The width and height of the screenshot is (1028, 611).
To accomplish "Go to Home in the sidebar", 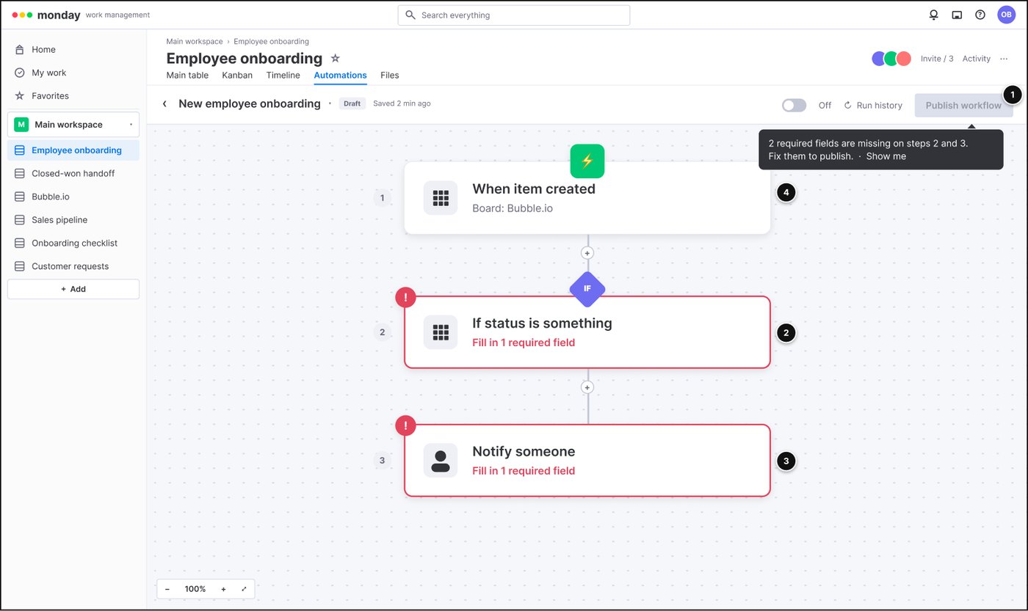I will coord(73,49).
